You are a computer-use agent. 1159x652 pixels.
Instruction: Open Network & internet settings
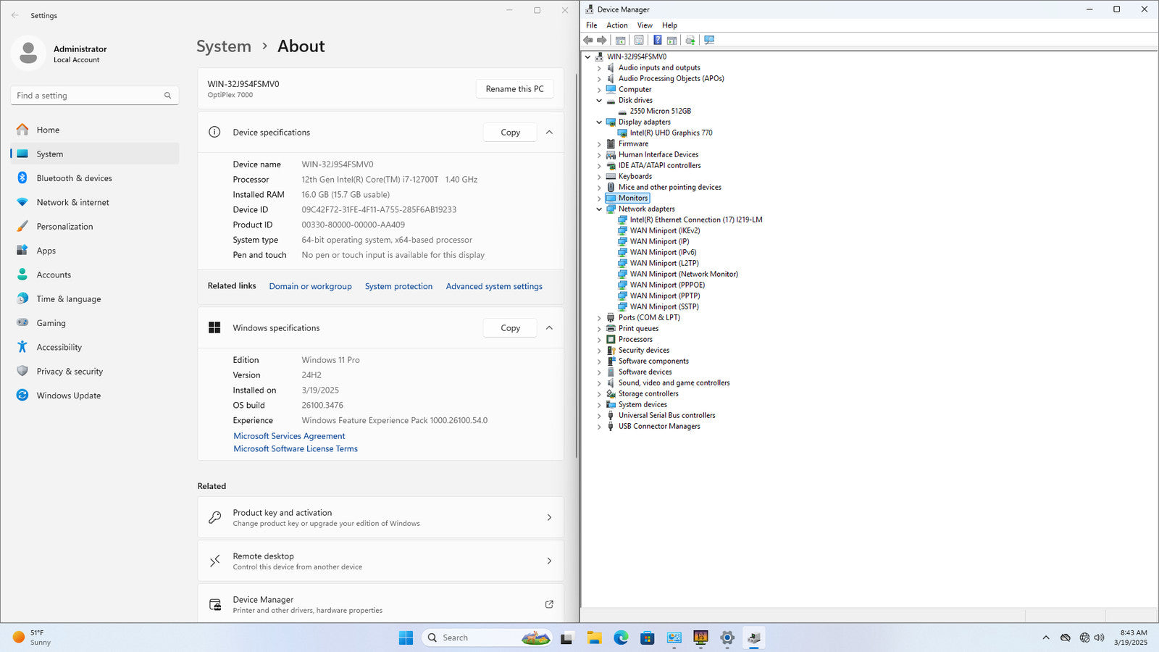pos(95,202)
